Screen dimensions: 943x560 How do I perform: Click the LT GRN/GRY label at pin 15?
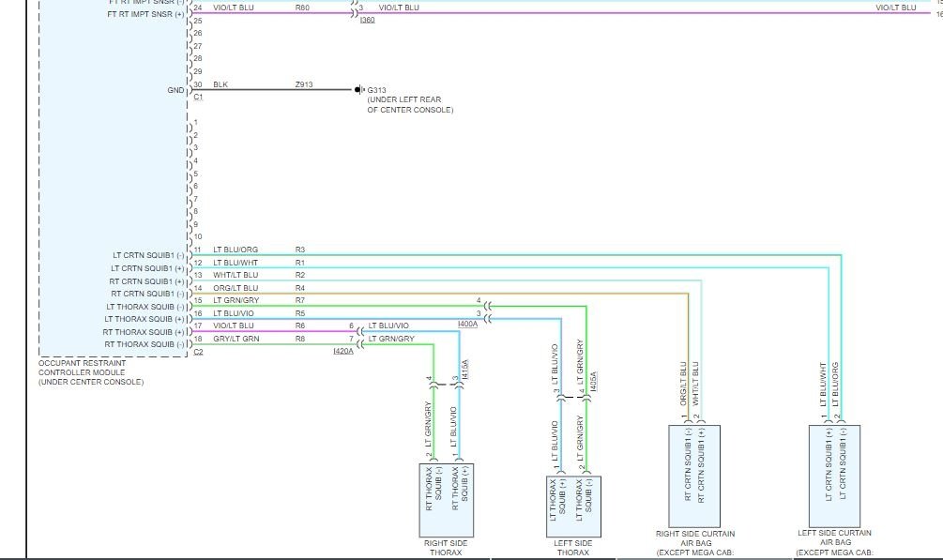click(236, 300)
